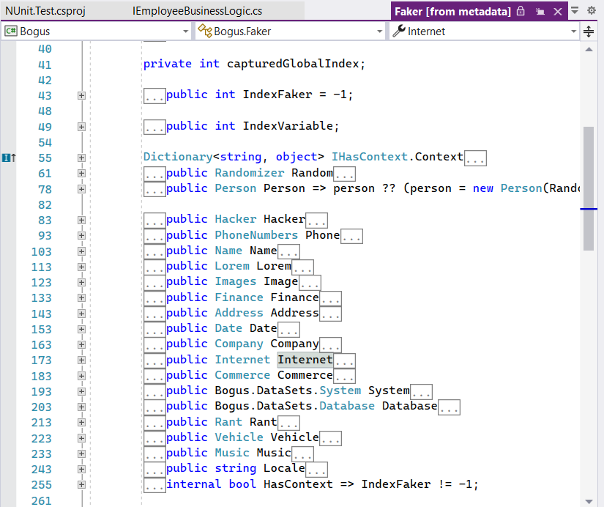Viewport: 604px width, 507px height.
Task: Open the Internet member navigation dropdown
Action: [x=575, y=31]
